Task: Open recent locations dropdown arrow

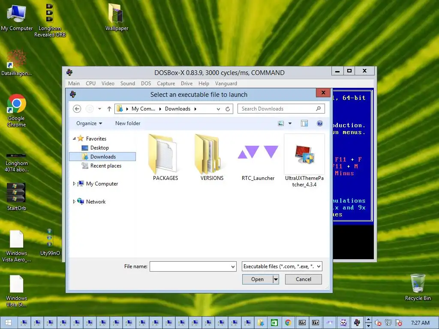Action: pyautogui.click(x=99, y=109)
